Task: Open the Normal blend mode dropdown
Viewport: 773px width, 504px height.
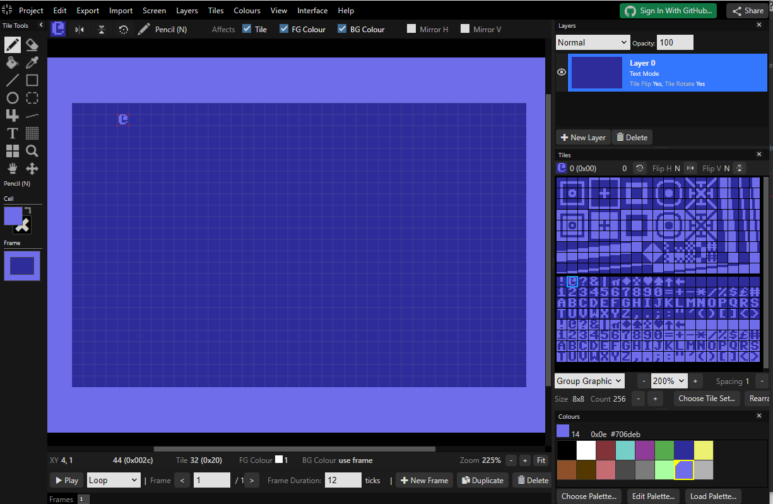Action: click(x=593, y=42)
